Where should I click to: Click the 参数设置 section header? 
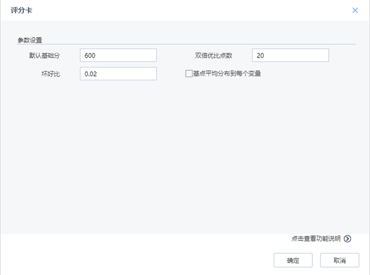tap(30, 40)
